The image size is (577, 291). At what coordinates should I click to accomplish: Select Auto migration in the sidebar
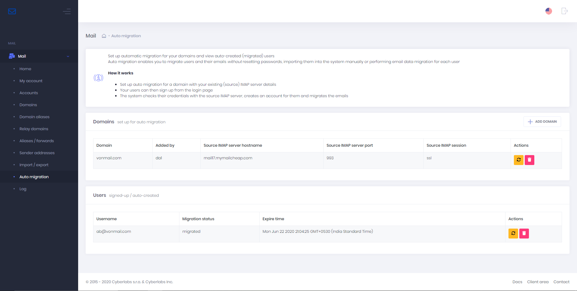[34, 177]
